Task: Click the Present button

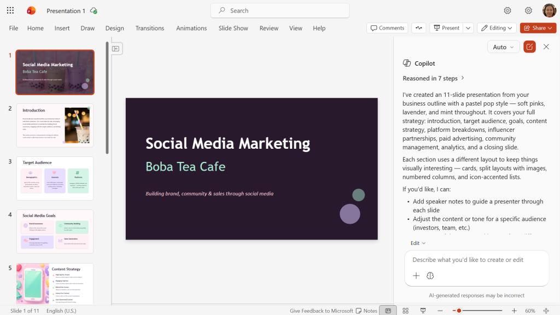Action: click(446, 28)
